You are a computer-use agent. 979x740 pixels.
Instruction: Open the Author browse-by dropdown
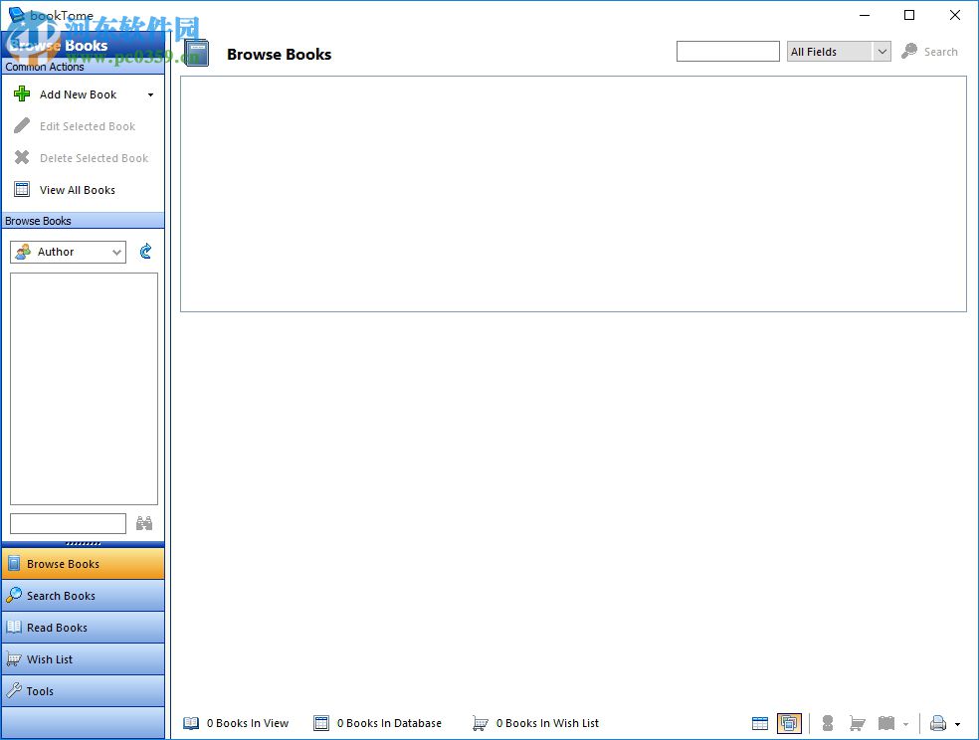(68, 252)
